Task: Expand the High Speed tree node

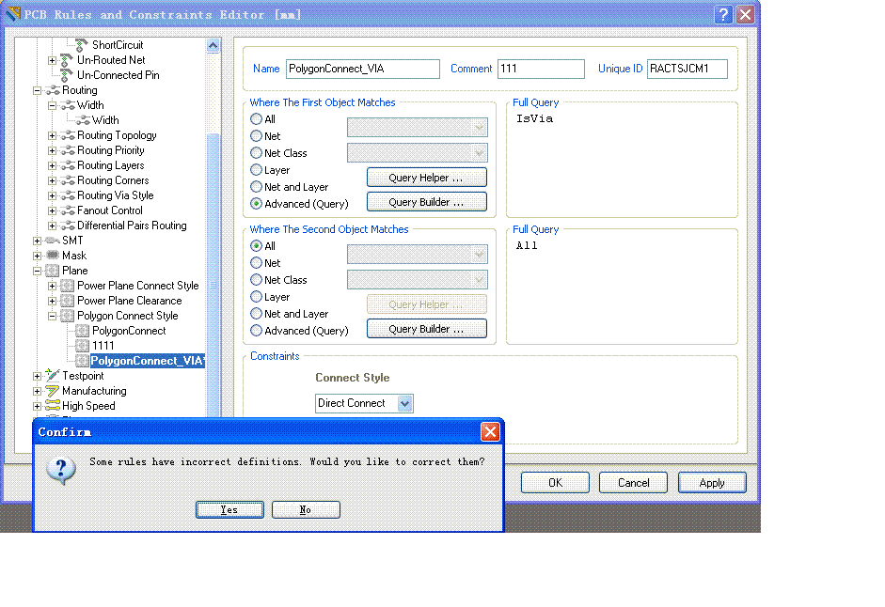Action: coord(38,406)
